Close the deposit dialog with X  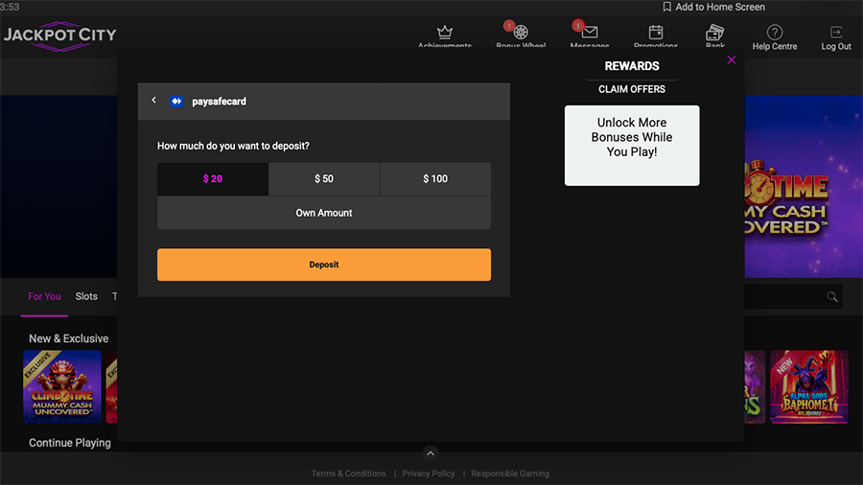pos(731,60)
